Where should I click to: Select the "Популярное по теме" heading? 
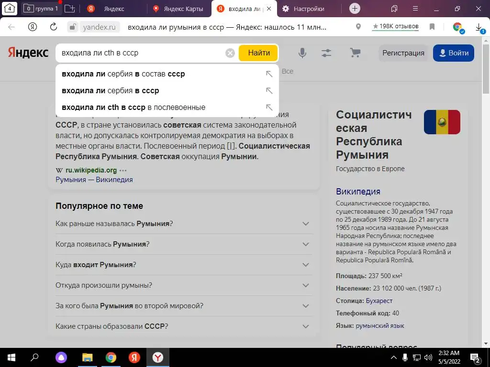[x=99, y=206]
